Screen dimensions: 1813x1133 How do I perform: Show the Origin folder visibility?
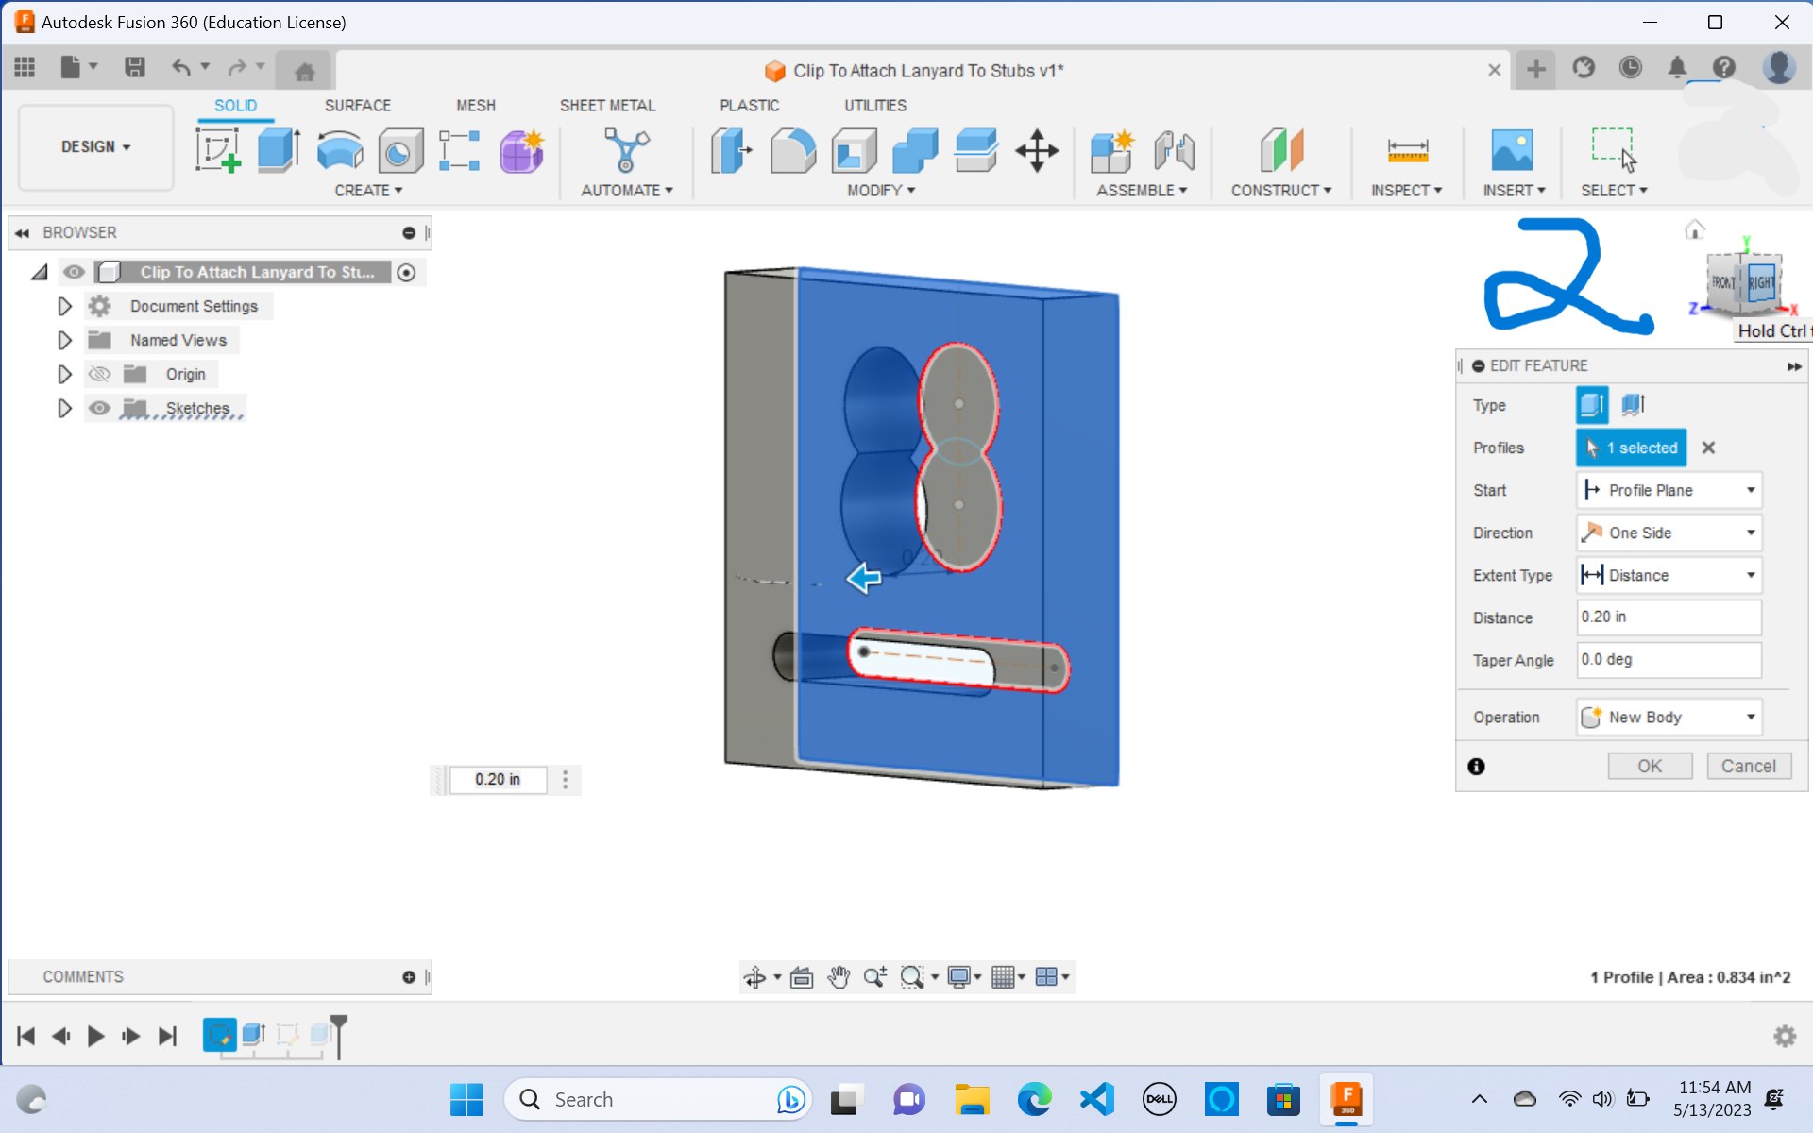point(99,374)
